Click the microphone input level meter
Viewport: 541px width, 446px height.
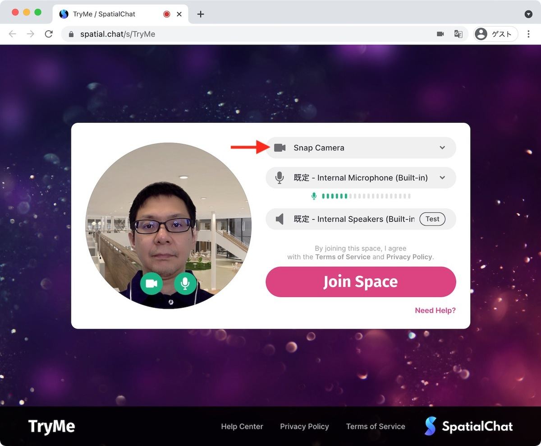[361, 196]
